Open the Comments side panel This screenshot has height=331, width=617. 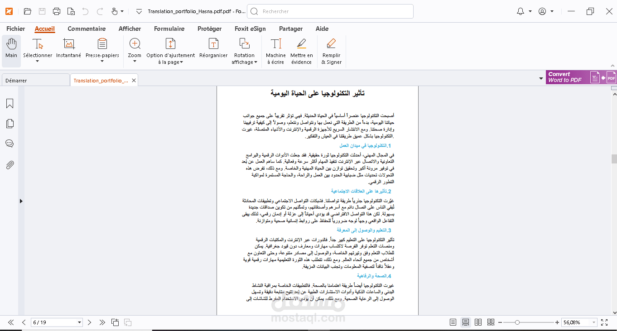[x=10, y=144]
